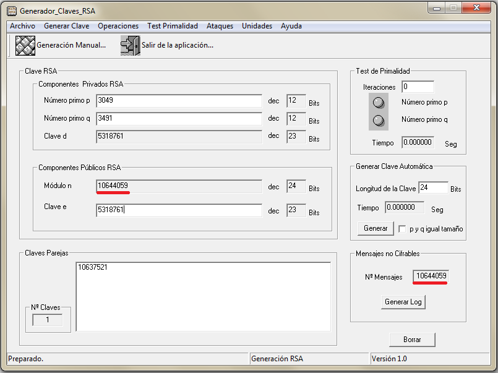Open the Archivo menu
Image resolution: width=498 pixels, height=373 pixels.
click(22, 26)
